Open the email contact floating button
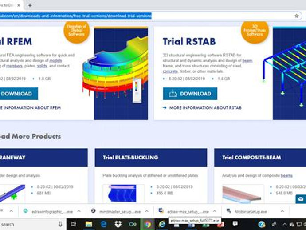Screen dimensions: 306x230 tap(301, 199)
